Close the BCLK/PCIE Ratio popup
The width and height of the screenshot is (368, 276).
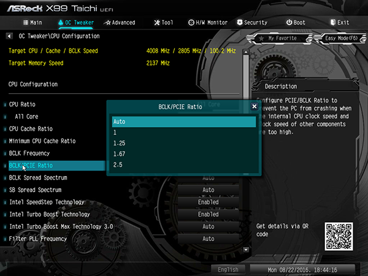pyautogui.click(x=254, y=107)
